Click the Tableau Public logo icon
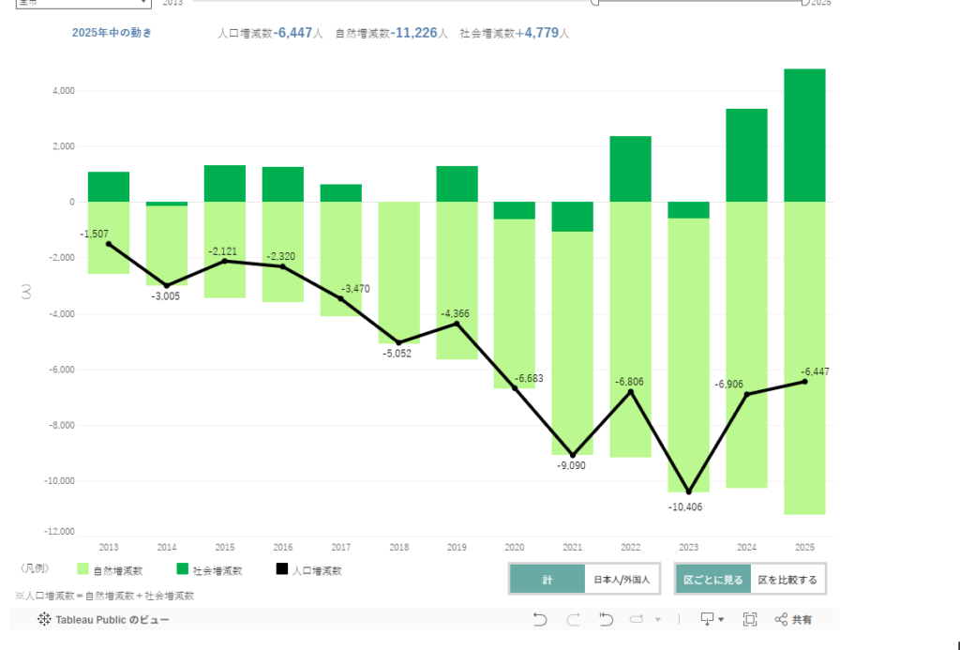The height and width of the screenshot is (650, 960). point(43,619)
